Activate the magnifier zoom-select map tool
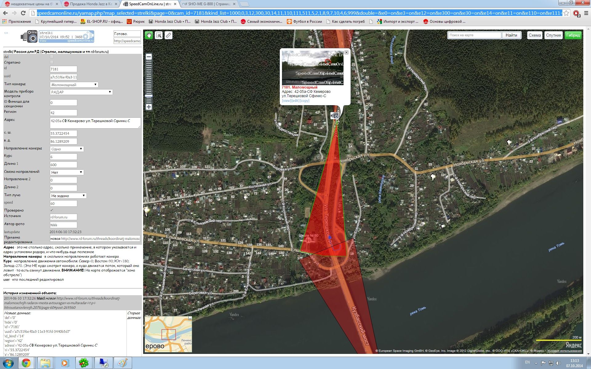Image resolution: width=591 pixels, height=369 pixels. (159, 35)
